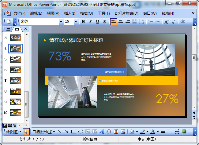Viewport: 199px width, 145px height.
Task: Switch to Slide Sorter view
Action: pyautogui.click(x=10, y=125)
